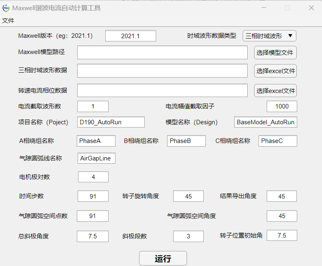The height and width of the screenshot is (266, 322).
Task: Click the Maxwell版本 input field
Action: point(131,36)
